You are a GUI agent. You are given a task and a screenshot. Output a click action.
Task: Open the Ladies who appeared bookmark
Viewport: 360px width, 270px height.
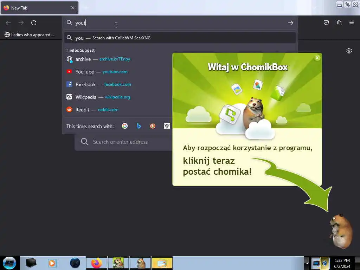point(30,35)
